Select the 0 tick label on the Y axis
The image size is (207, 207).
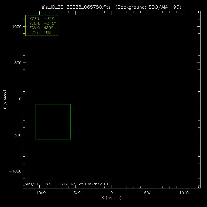pos(19,99)
